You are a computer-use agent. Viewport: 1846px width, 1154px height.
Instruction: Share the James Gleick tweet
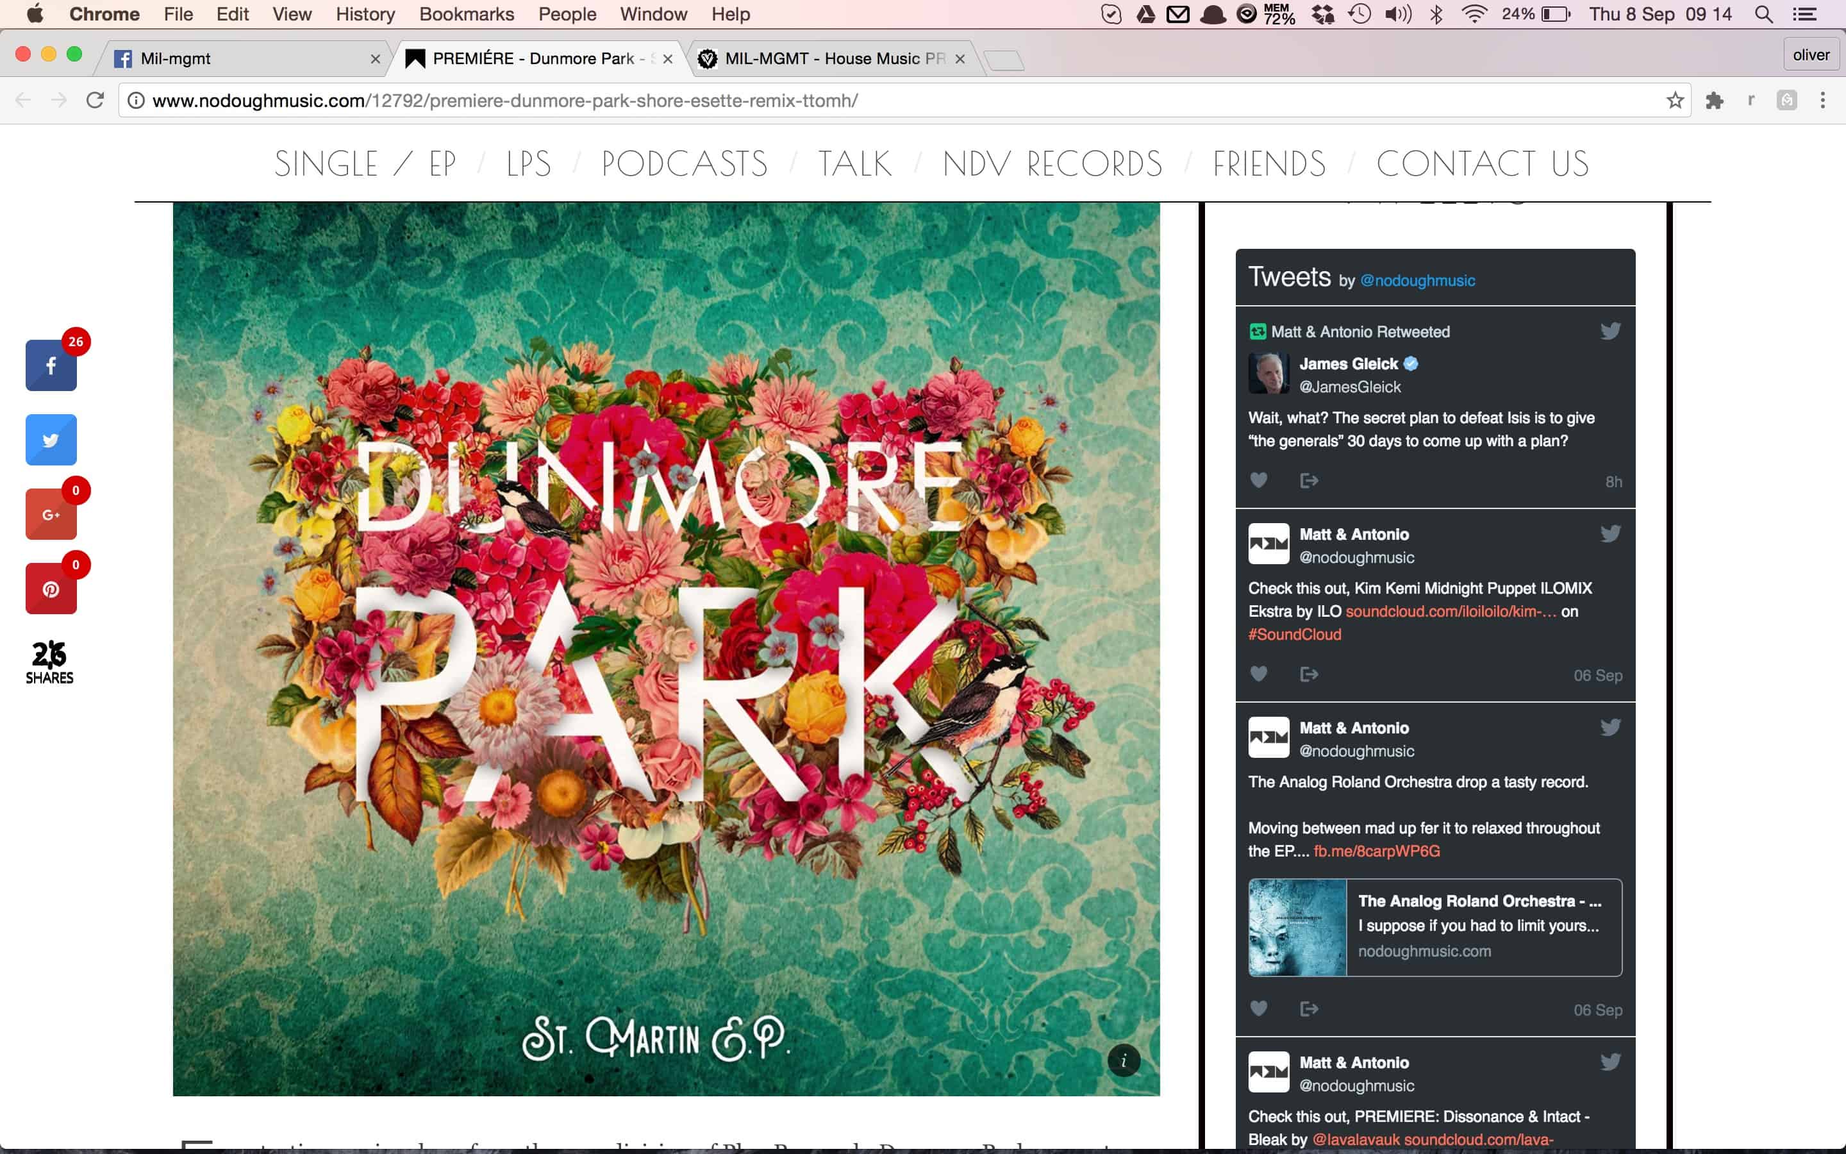pyautogui.click(x=1309, y=480)
